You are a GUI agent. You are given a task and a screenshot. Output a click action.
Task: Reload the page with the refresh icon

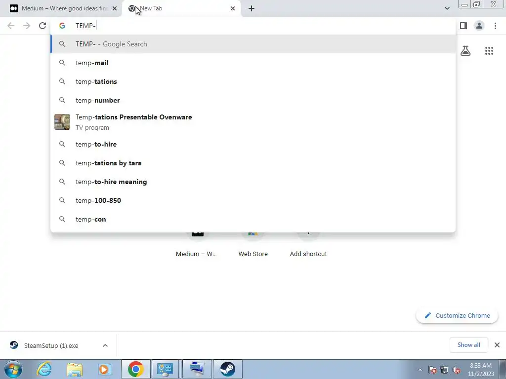[x=42, y=26]
